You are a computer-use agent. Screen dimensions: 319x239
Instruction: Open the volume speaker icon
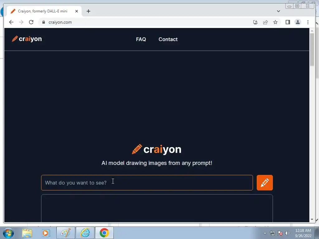[x=288, y=233]
